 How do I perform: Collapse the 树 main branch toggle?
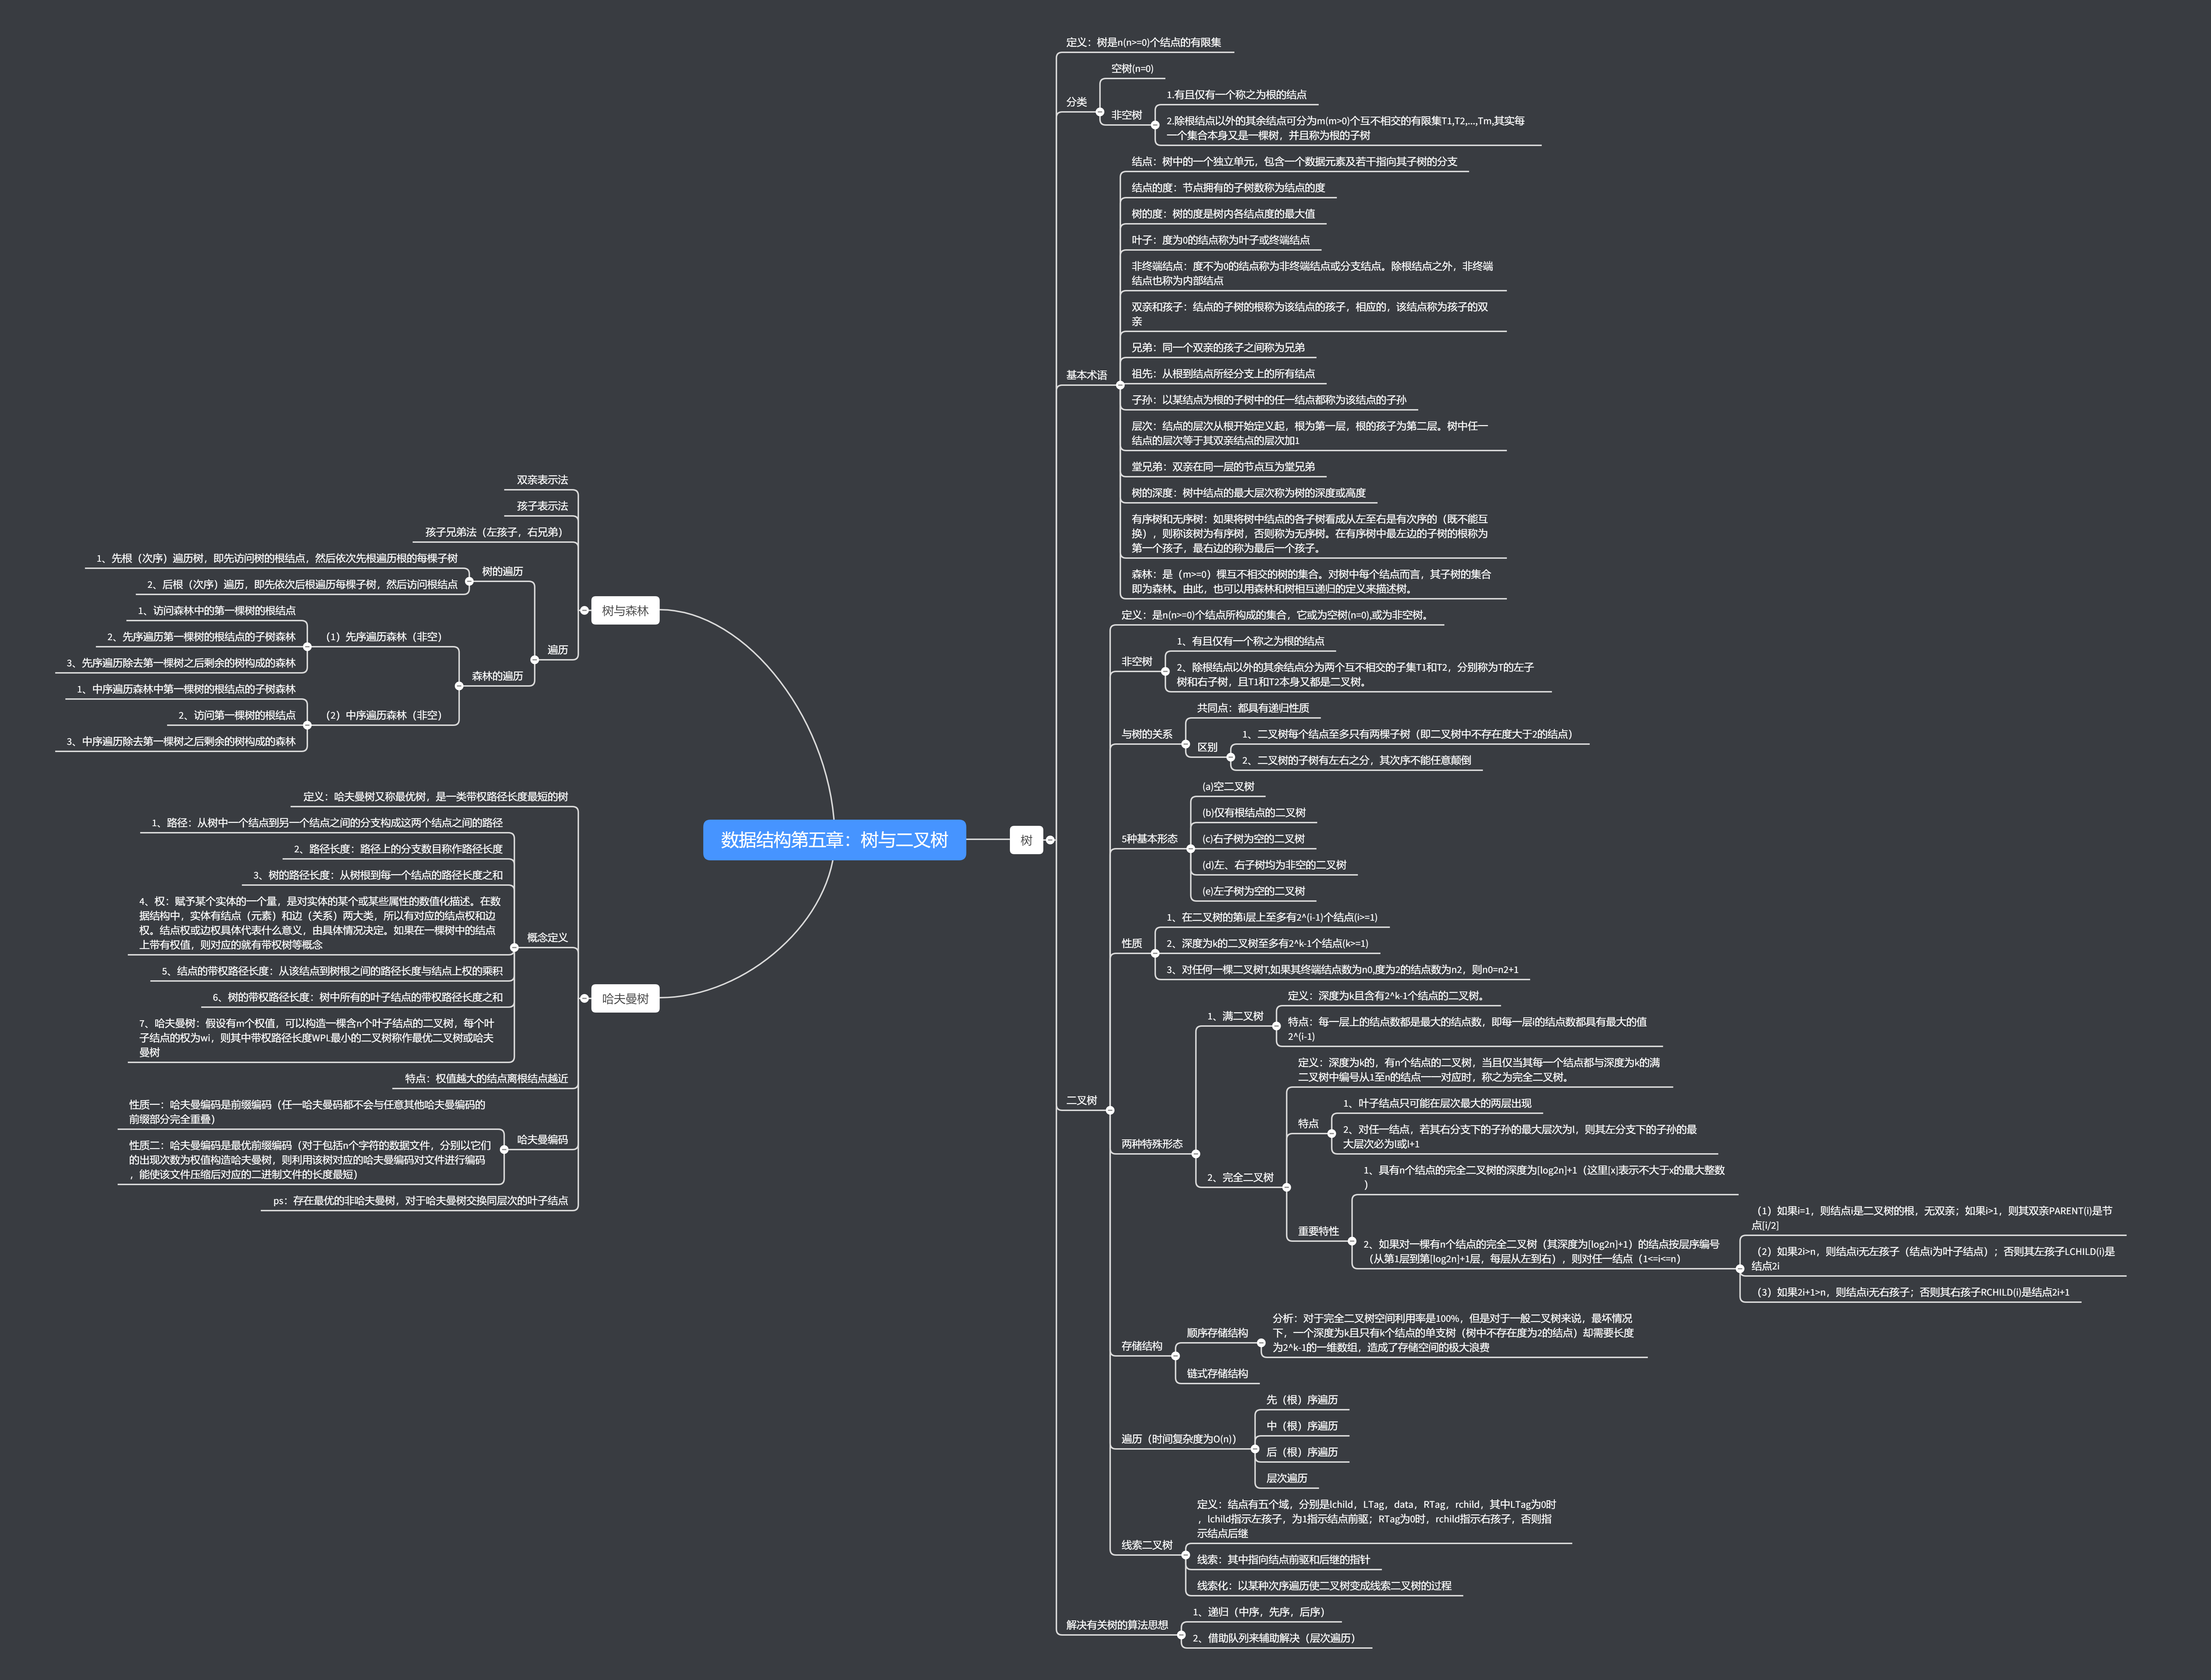[x=1050, y=840]
